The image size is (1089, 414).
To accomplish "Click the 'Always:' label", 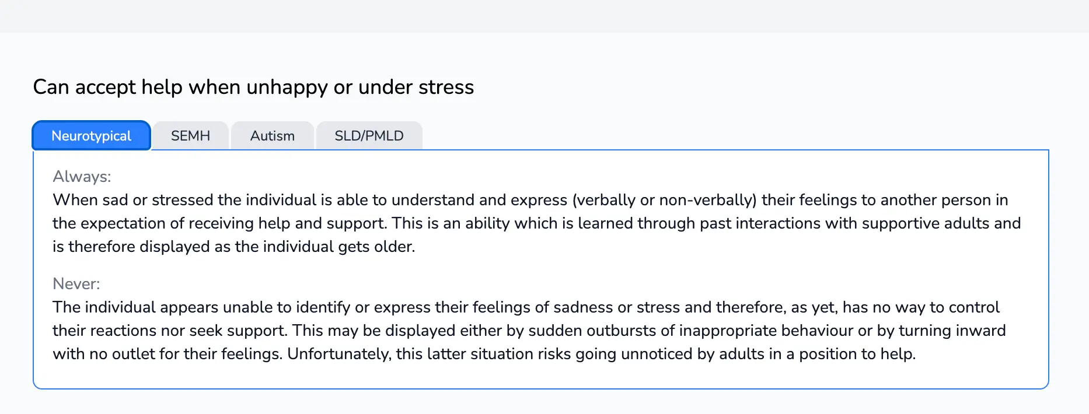I will coord(82,177).
